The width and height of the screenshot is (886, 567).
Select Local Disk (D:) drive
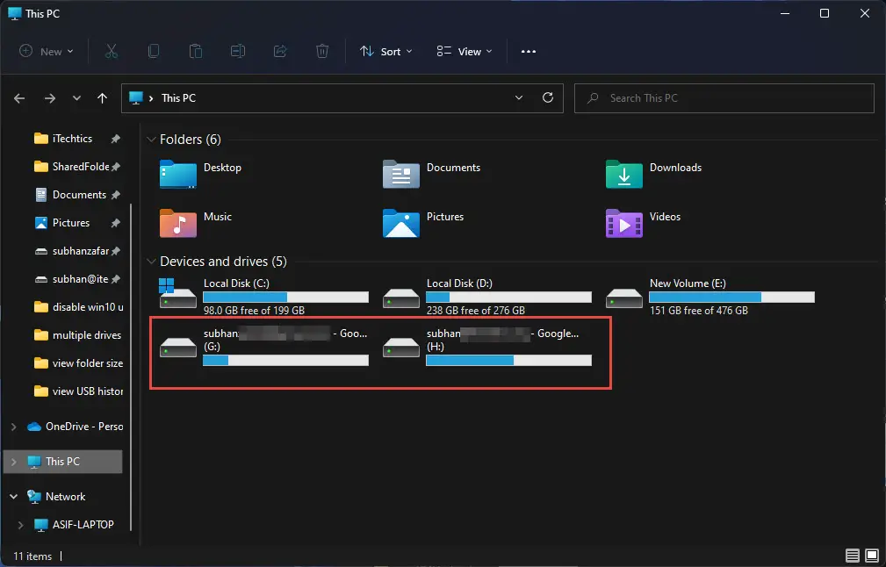[487, 296]
